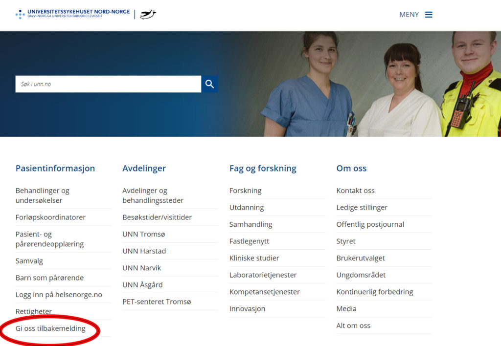
Task: Go to Behandlinger og undersøkelser
Action: coord(43,195)
